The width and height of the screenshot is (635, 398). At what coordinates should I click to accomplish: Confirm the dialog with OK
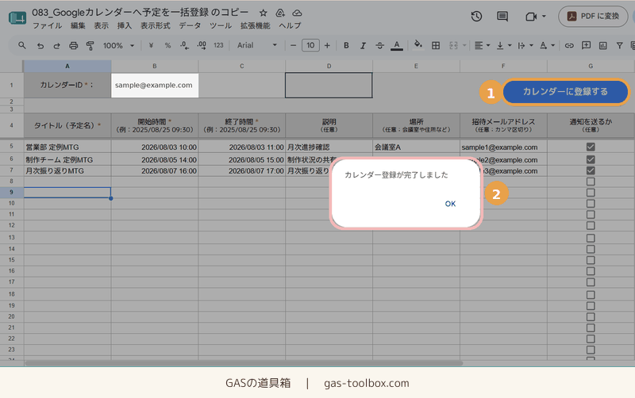450,204
